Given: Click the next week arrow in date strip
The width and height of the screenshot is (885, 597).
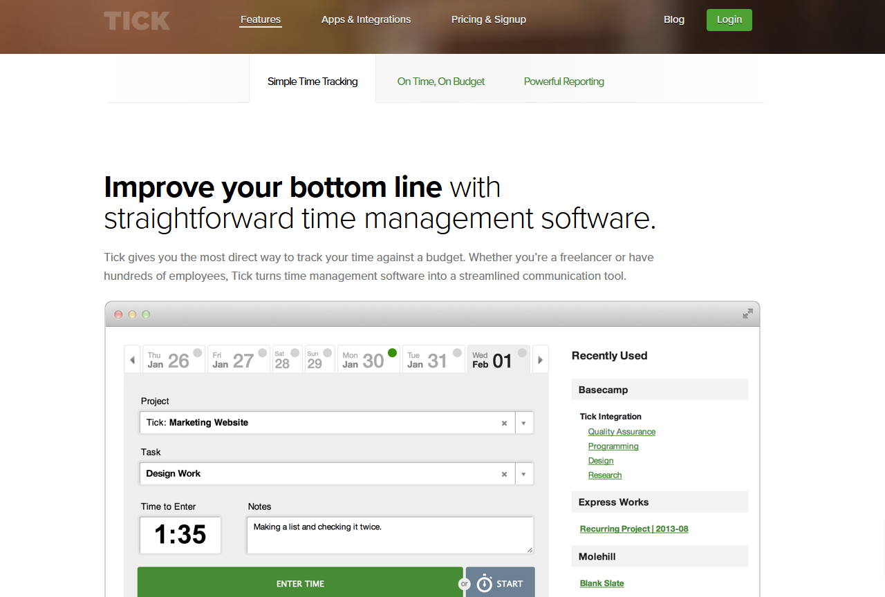Looking at the screenshot, I should [x=540, y=359].
